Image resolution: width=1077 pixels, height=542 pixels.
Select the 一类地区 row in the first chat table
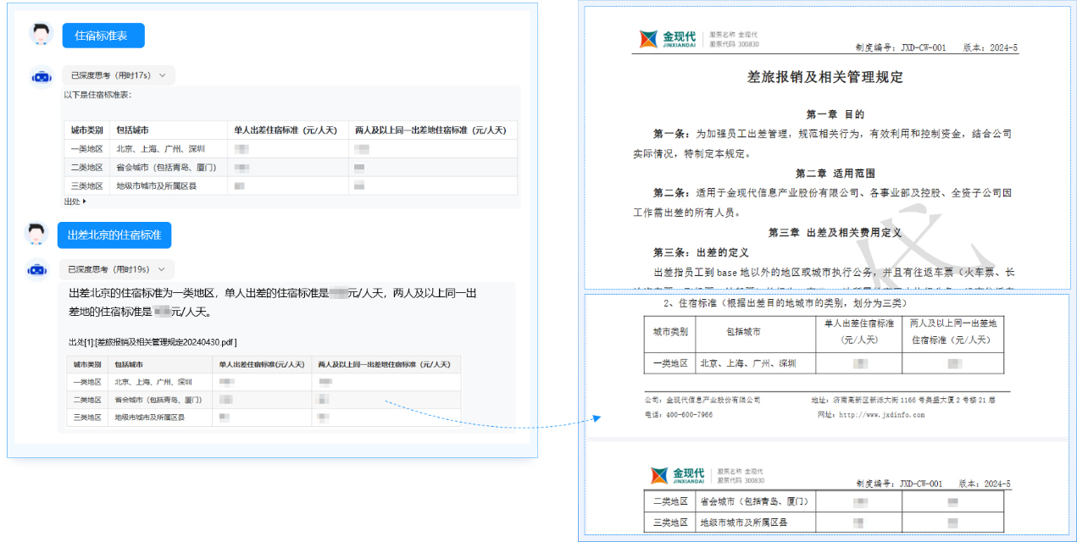tap(86, 148)
